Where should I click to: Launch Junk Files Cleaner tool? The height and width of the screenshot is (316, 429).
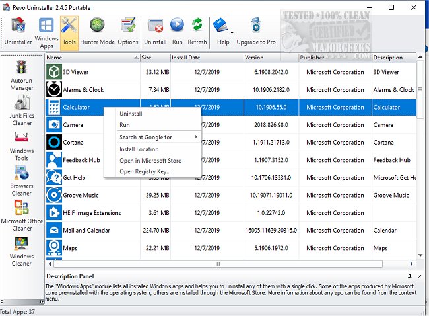pos(21,110)
